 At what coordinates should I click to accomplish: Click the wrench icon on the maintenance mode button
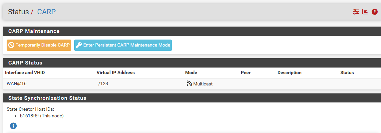79,45
